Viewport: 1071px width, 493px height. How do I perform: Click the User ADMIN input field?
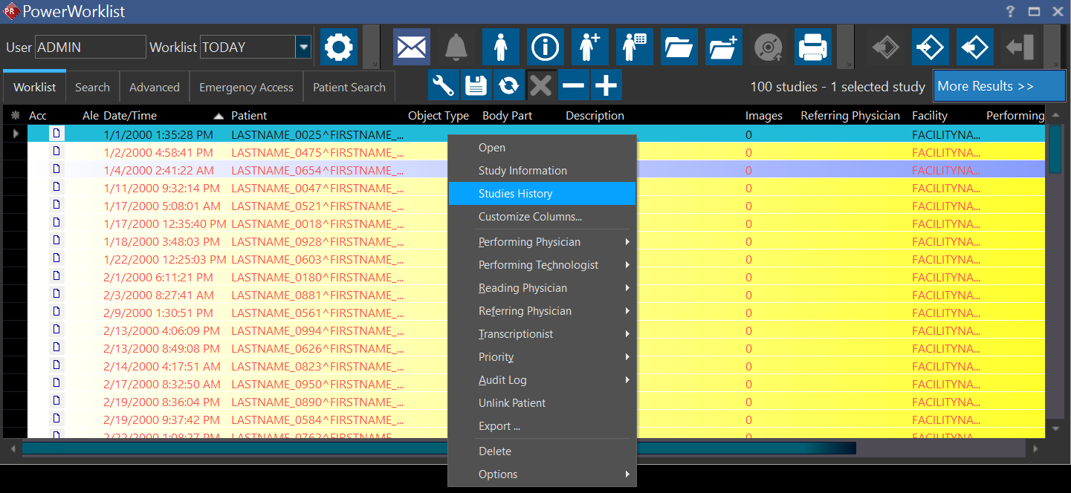[x=90, y=48]
